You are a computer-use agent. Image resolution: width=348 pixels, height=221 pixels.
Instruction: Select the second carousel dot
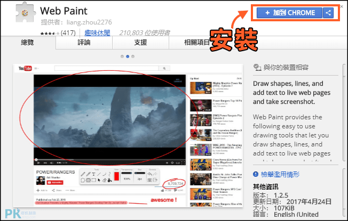click(128, 56)
